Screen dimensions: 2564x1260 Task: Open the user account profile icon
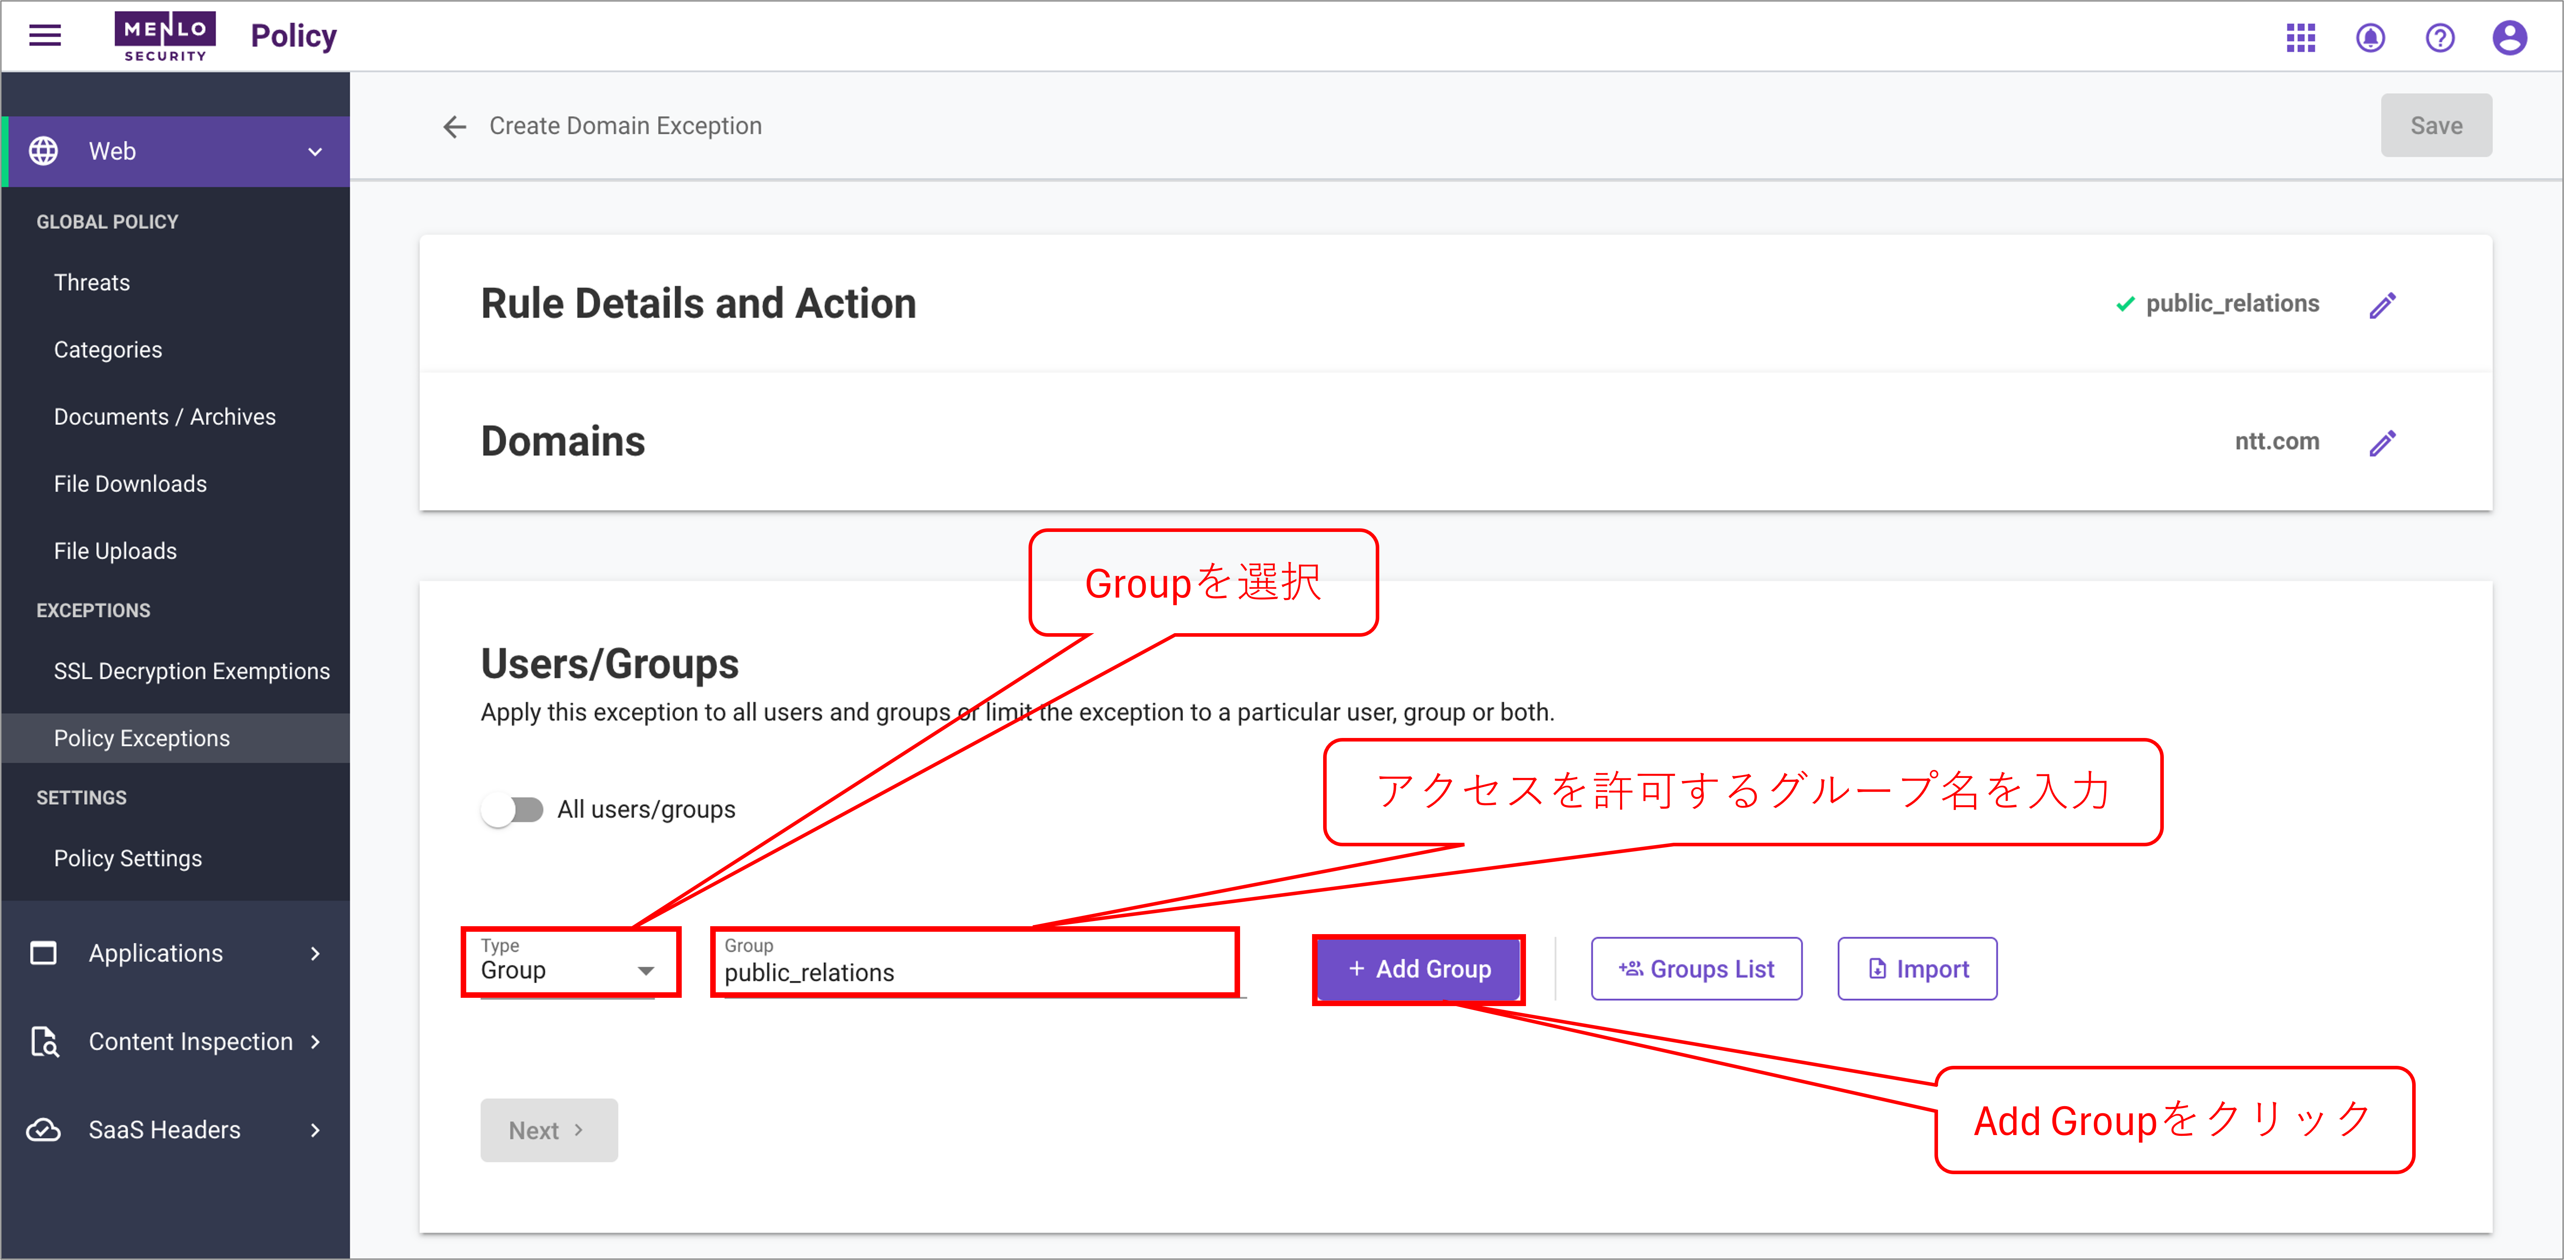(x=2510, y=38)
